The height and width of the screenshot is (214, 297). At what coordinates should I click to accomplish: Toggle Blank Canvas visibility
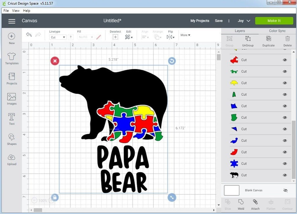click(285, 190)
